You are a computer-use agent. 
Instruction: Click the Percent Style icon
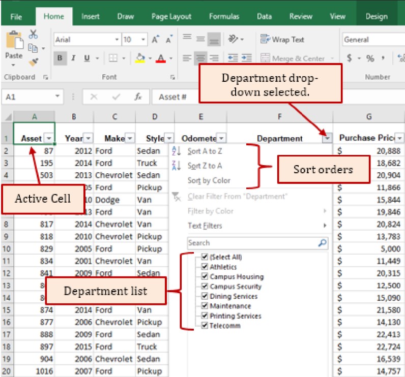[370, 58]
